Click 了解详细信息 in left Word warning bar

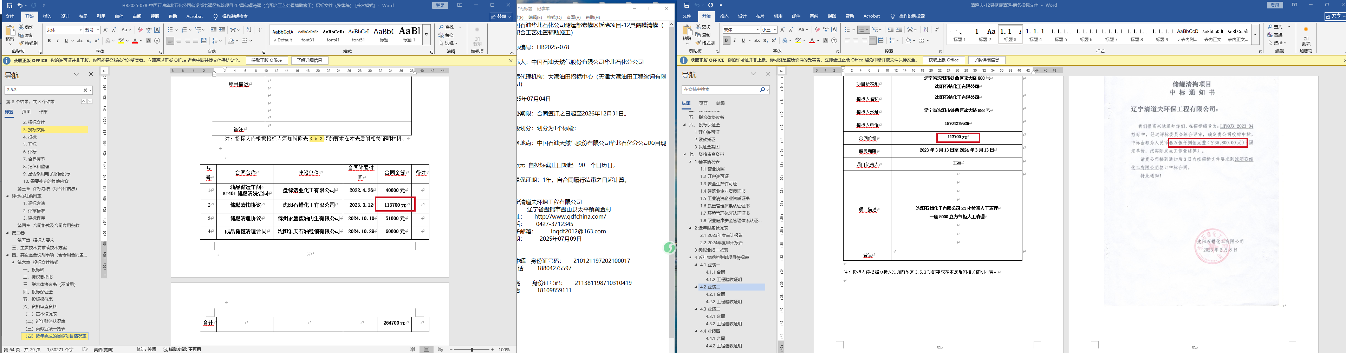tap(310, 61)
